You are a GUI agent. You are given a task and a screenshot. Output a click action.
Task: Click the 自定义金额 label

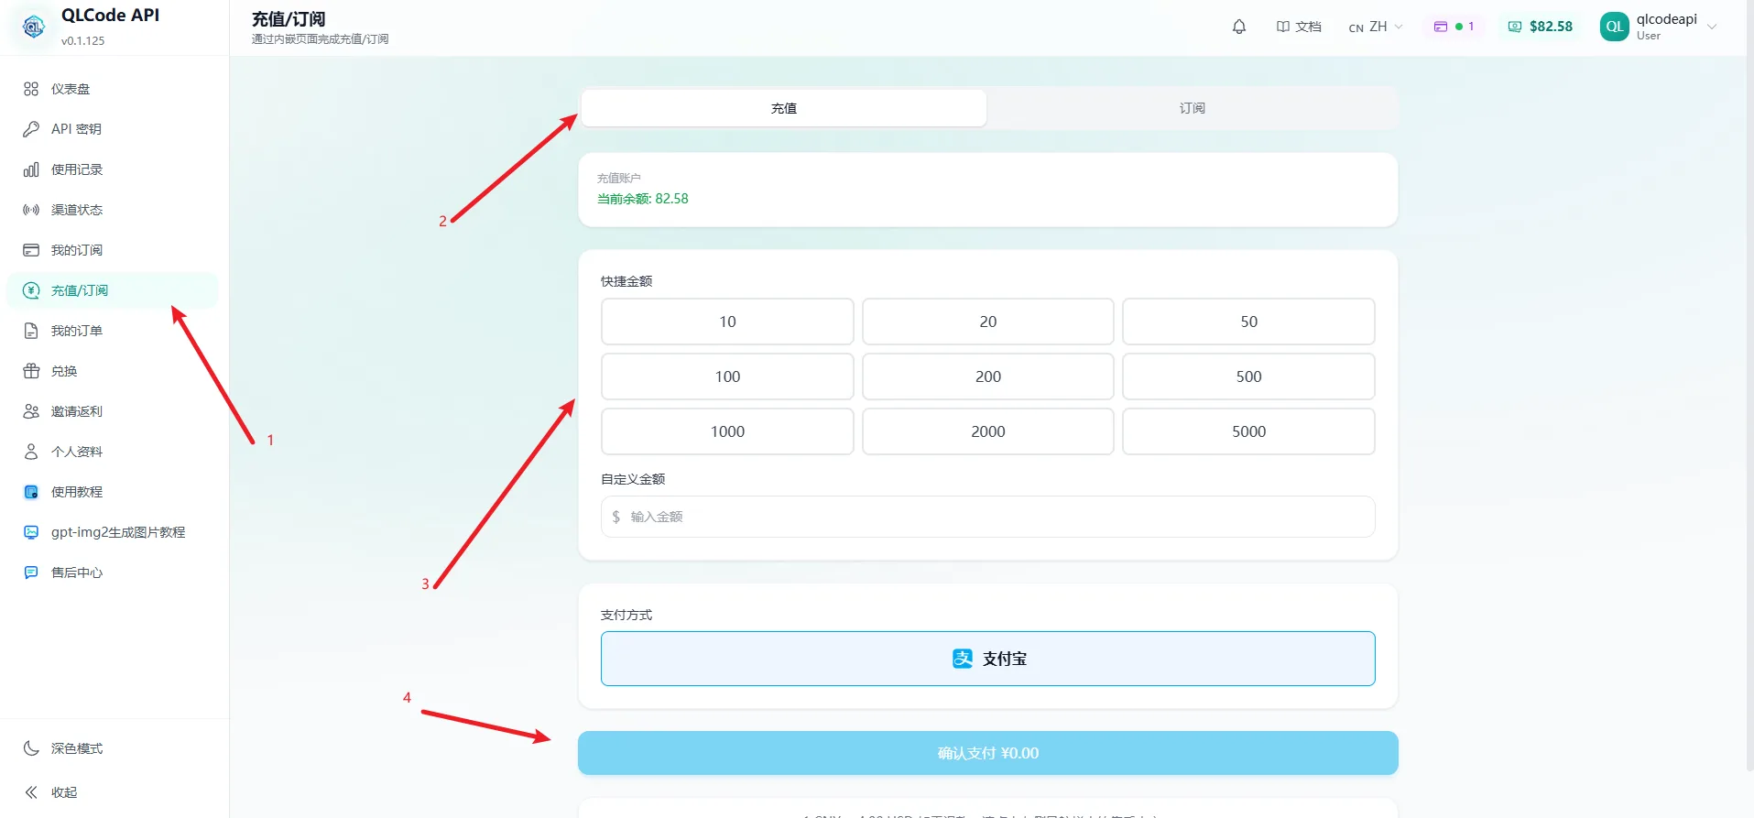coord(633,479)
